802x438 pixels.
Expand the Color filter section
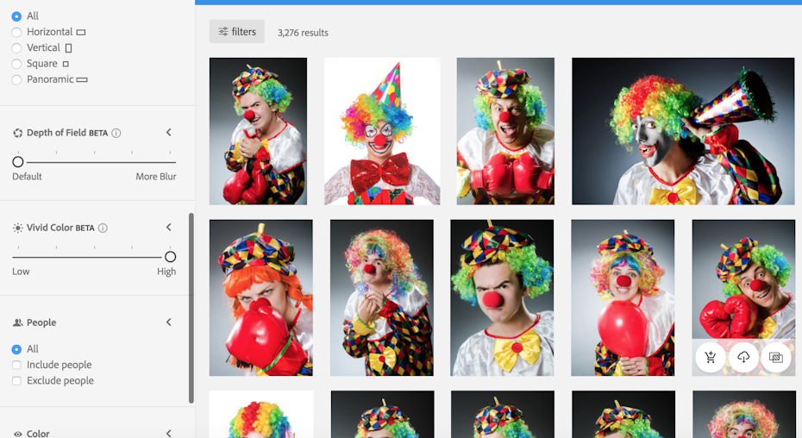pos(169,433)
